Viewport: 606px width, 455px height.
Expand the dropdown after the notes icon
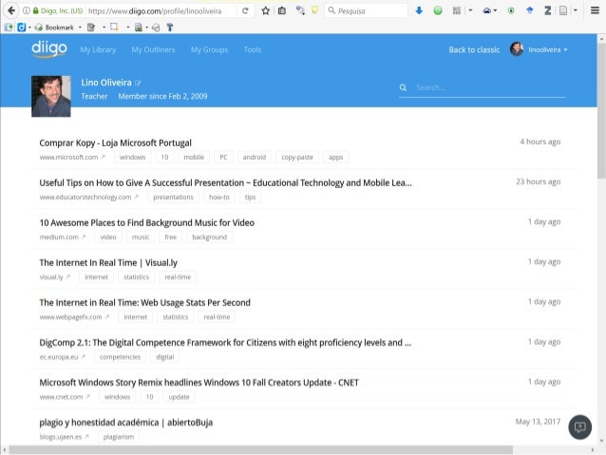104,28
